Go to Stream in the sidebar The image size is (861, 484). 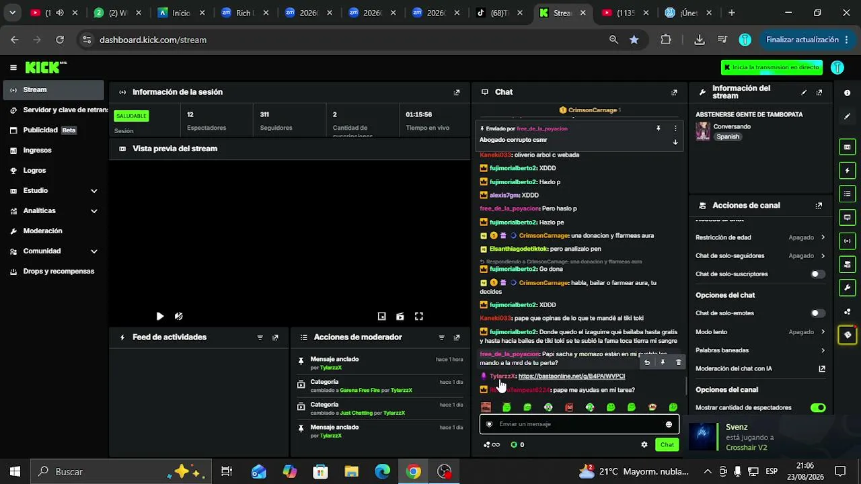click(x=54, y=90)
